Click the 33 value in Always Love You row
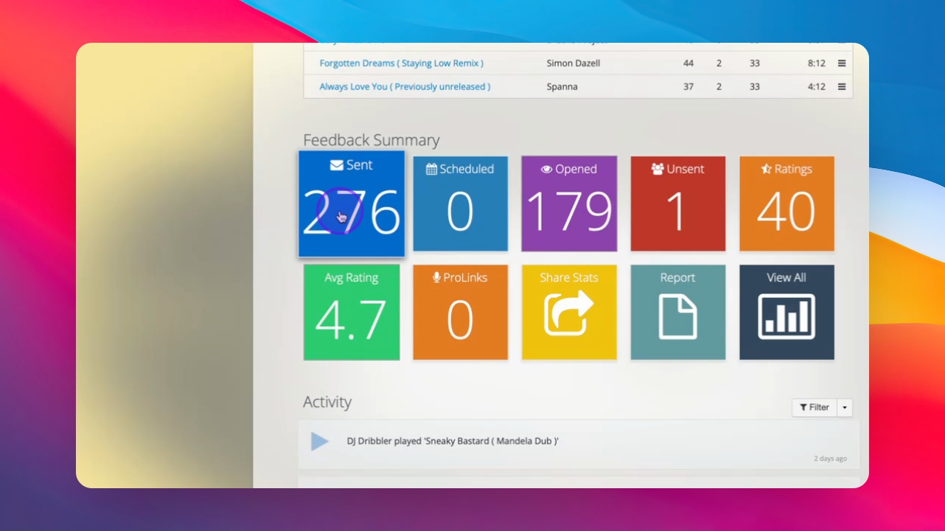This screenshot has width=945, height=531. [755, 87]
